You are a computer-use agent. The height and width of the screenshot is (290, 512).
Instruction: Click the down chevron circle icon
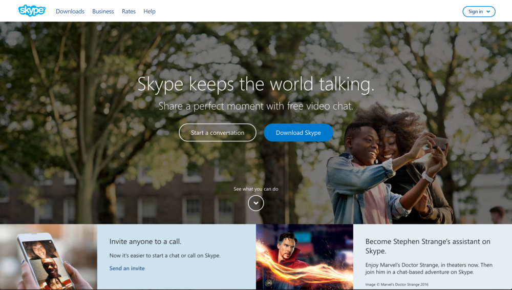click(x=255, y=203)
